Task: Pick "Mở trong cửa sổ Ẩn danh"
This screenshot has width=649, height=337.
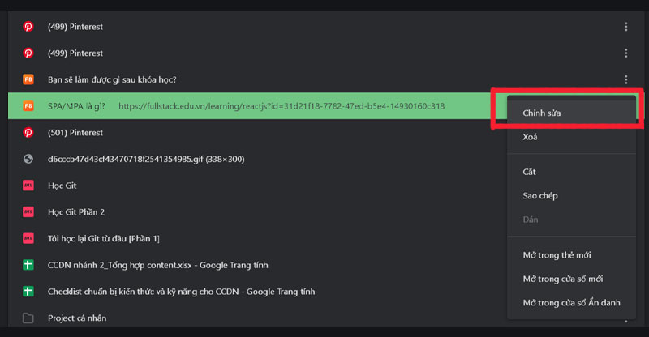Action: click(x=571, y=302)
